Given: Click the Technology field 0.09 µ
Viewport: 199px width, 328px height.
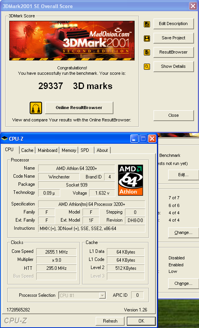Looking at the screenshot, I should (x=49, y=193).
